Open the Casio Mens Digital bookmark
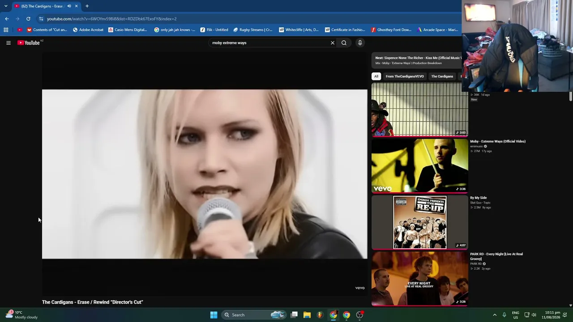573x322 pixels. (128, 30)
